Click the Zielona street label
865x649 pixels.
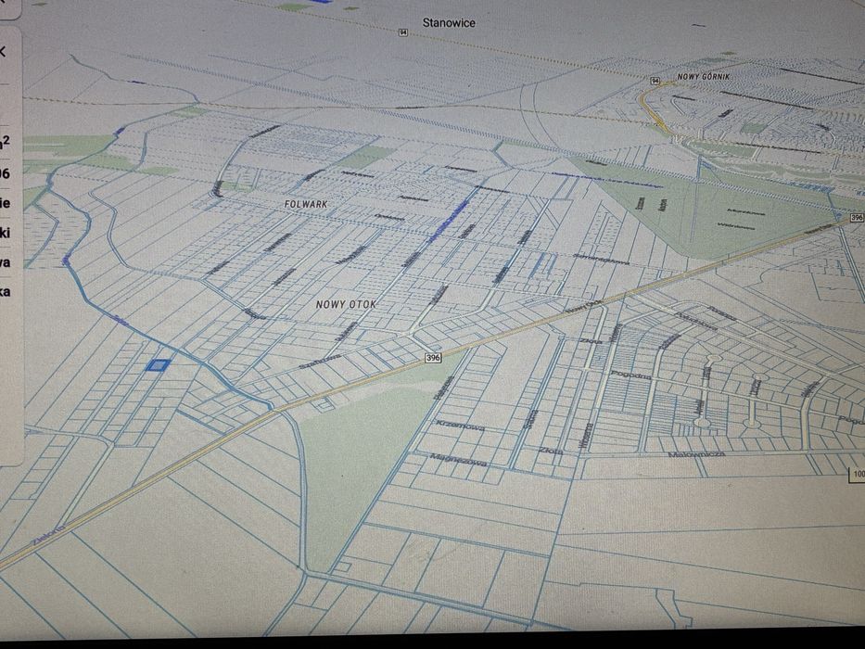click(x=47, y=537)
